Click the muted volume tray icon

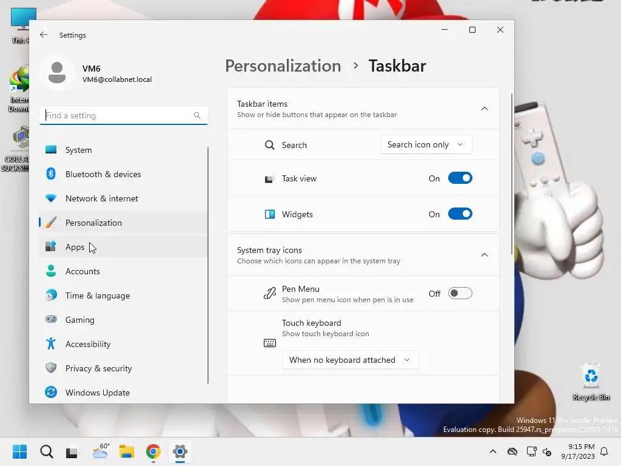[x=548, y=451]
